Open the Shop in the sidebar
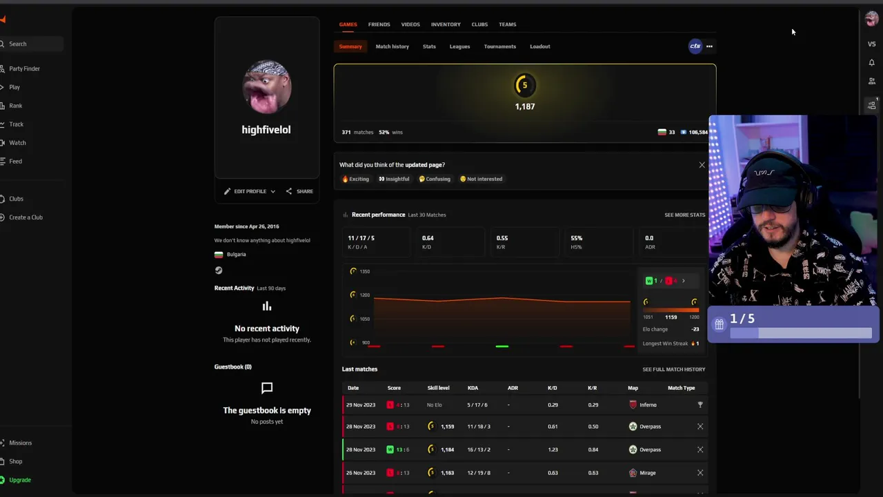 [15, 462]
